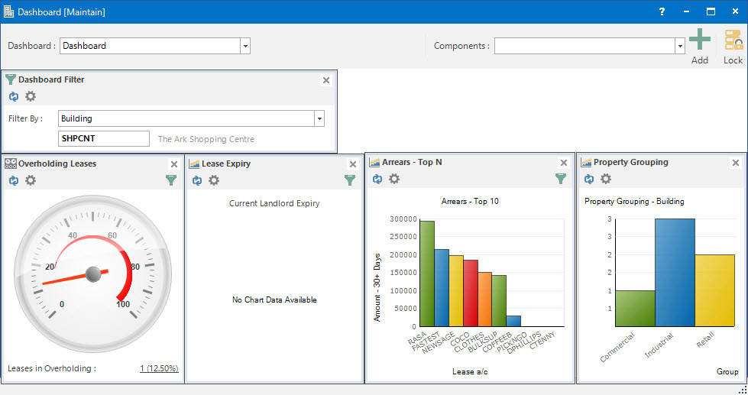This screenshot has width=748, height=395.
Task: Open leases in overholding 1 (12.50%) link
Action: tap(159, 368)
